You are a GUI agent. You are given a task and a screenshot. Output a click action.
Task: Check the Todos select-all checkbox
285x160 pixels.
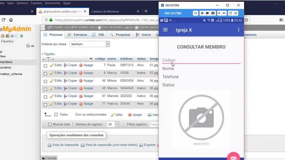(x=56, y=115)
